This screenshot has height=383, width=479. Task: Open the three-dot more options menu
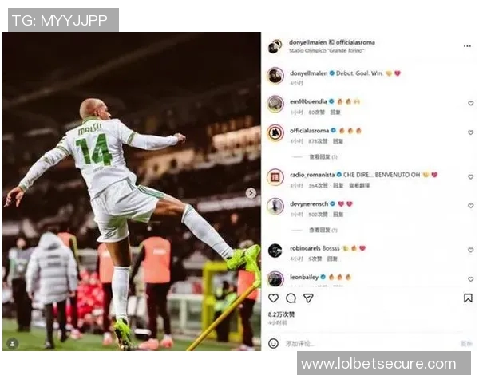coord(467,46)
